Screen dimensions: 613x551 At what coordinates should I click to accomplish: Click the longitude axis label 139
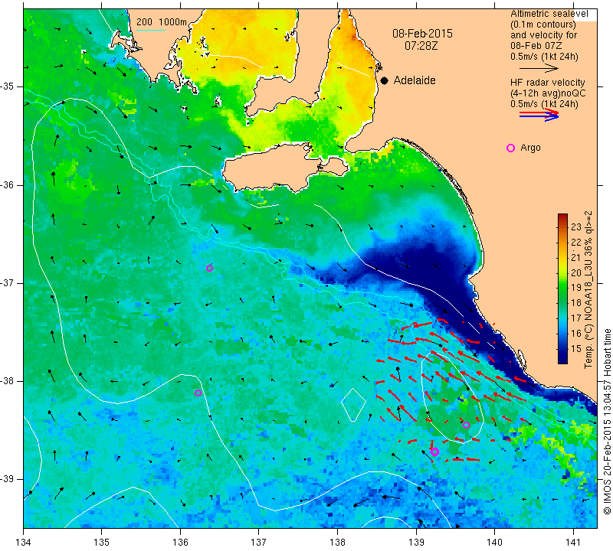tap(416, 543)
